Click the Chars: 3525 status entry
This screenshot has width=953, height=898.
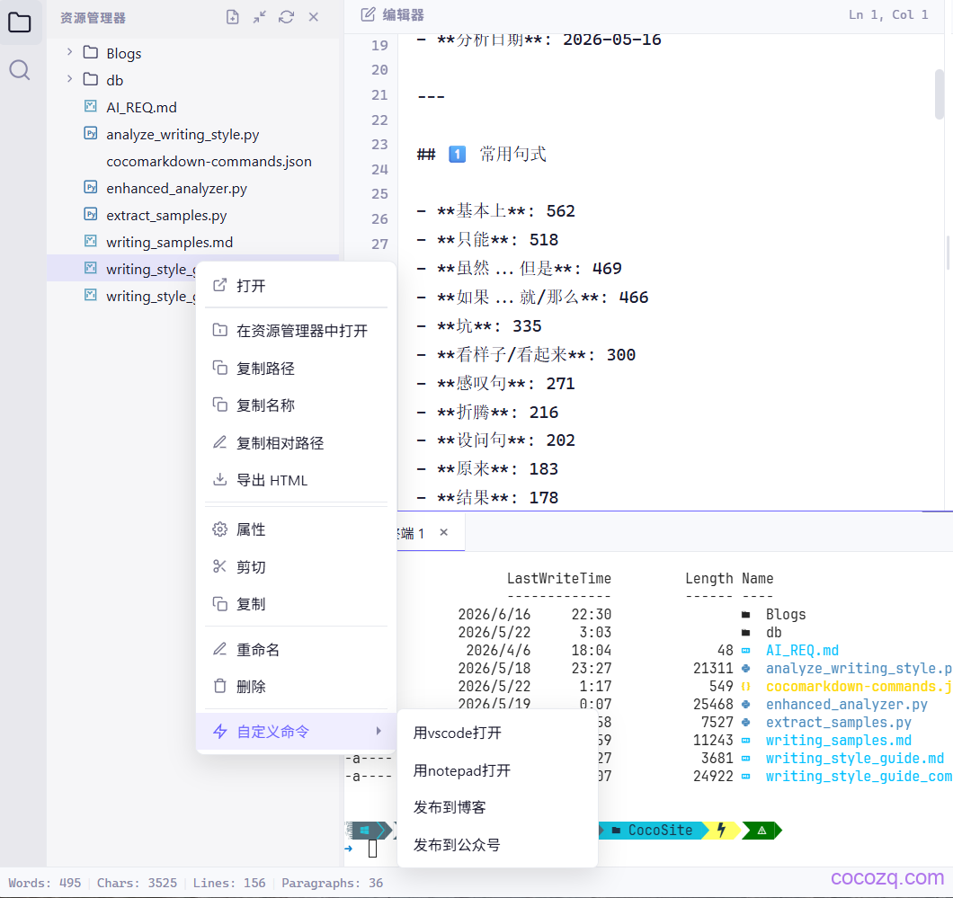pyautogui.click(x=137, y=883)
